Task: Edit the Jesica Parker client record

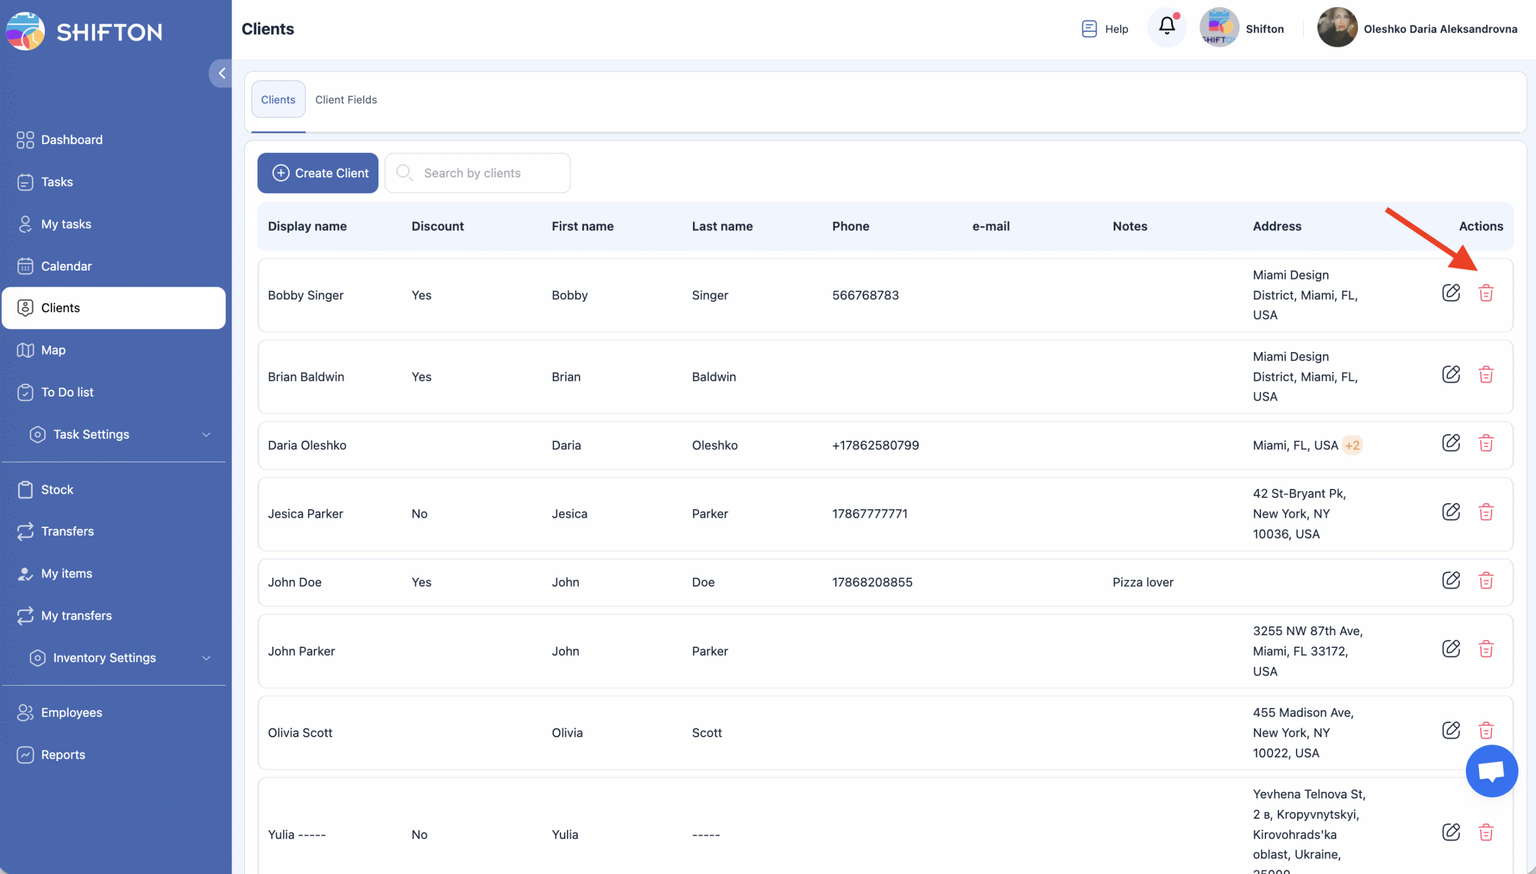Action: pyautogui.click(x=1451, y=512)
